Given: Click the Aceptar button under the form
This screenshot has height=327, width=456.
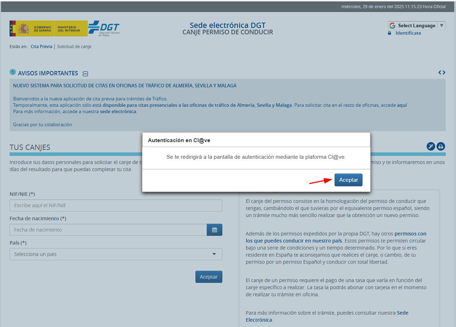Looking at the screenshot, I should click(209, 277).
